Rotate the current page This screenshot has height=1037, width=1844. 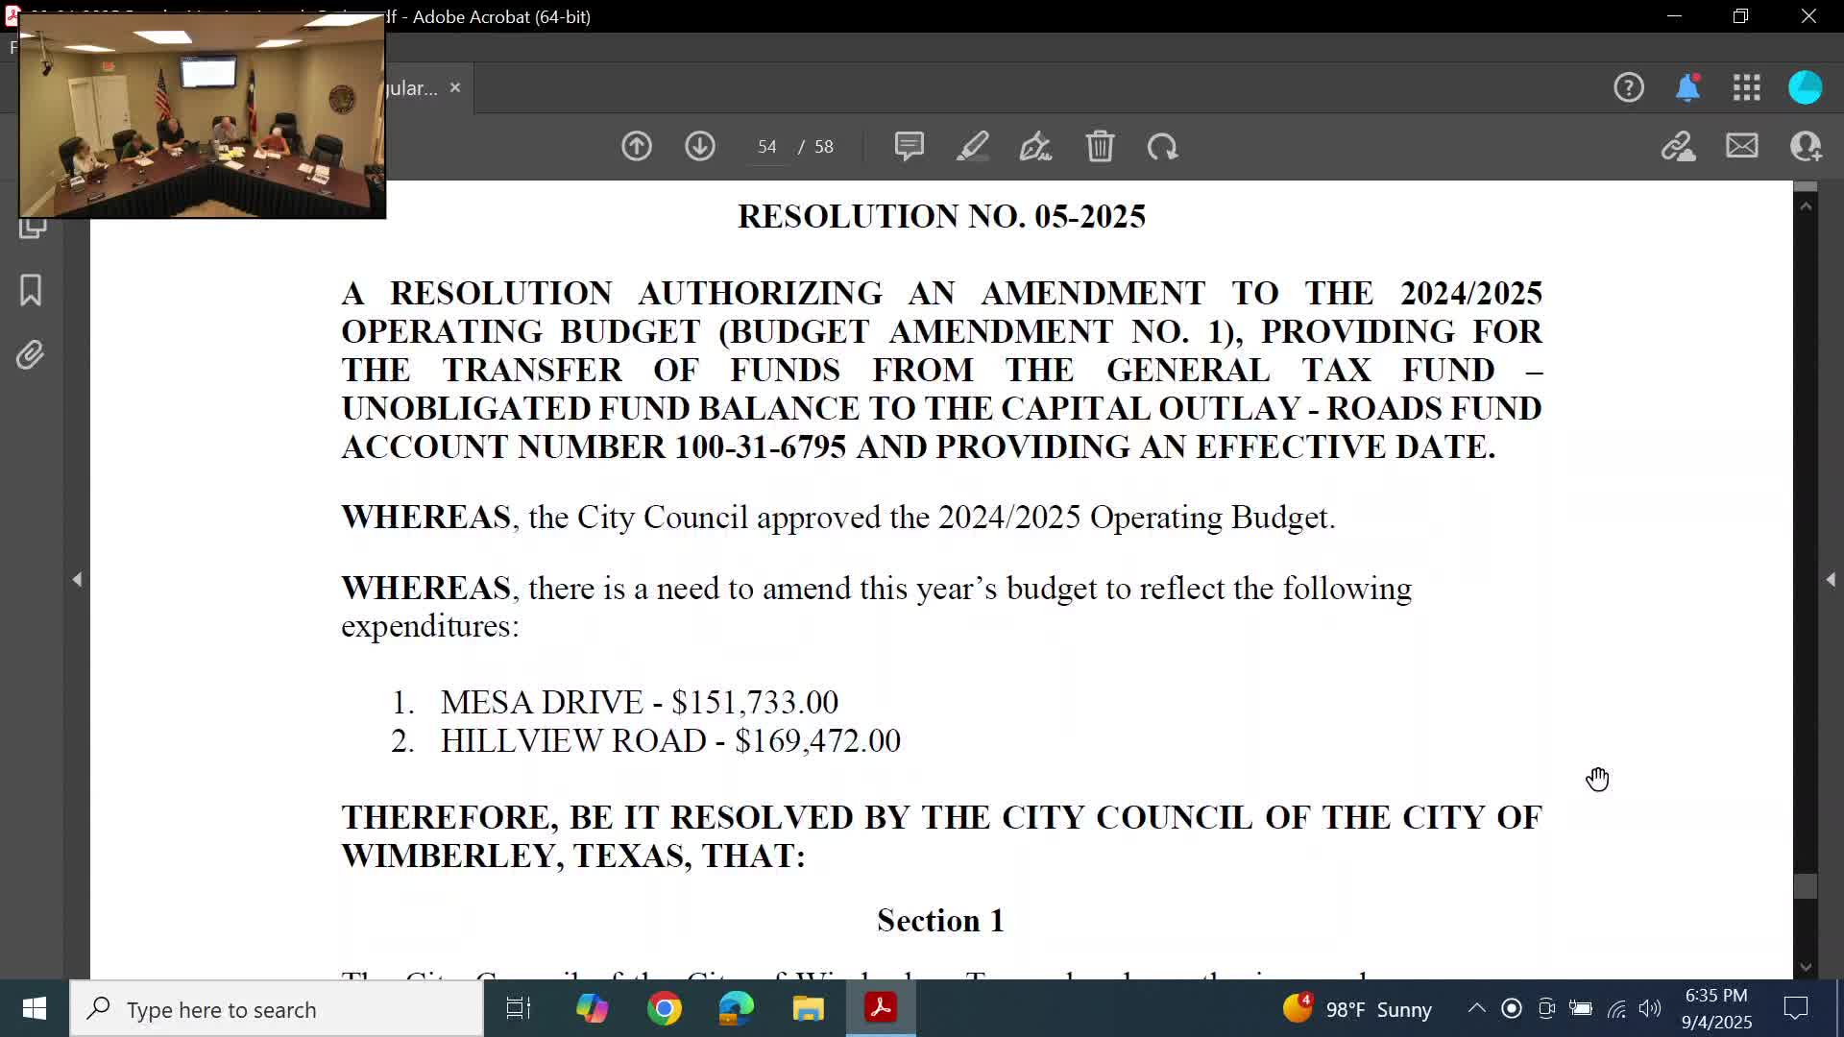click(1162, 146)
